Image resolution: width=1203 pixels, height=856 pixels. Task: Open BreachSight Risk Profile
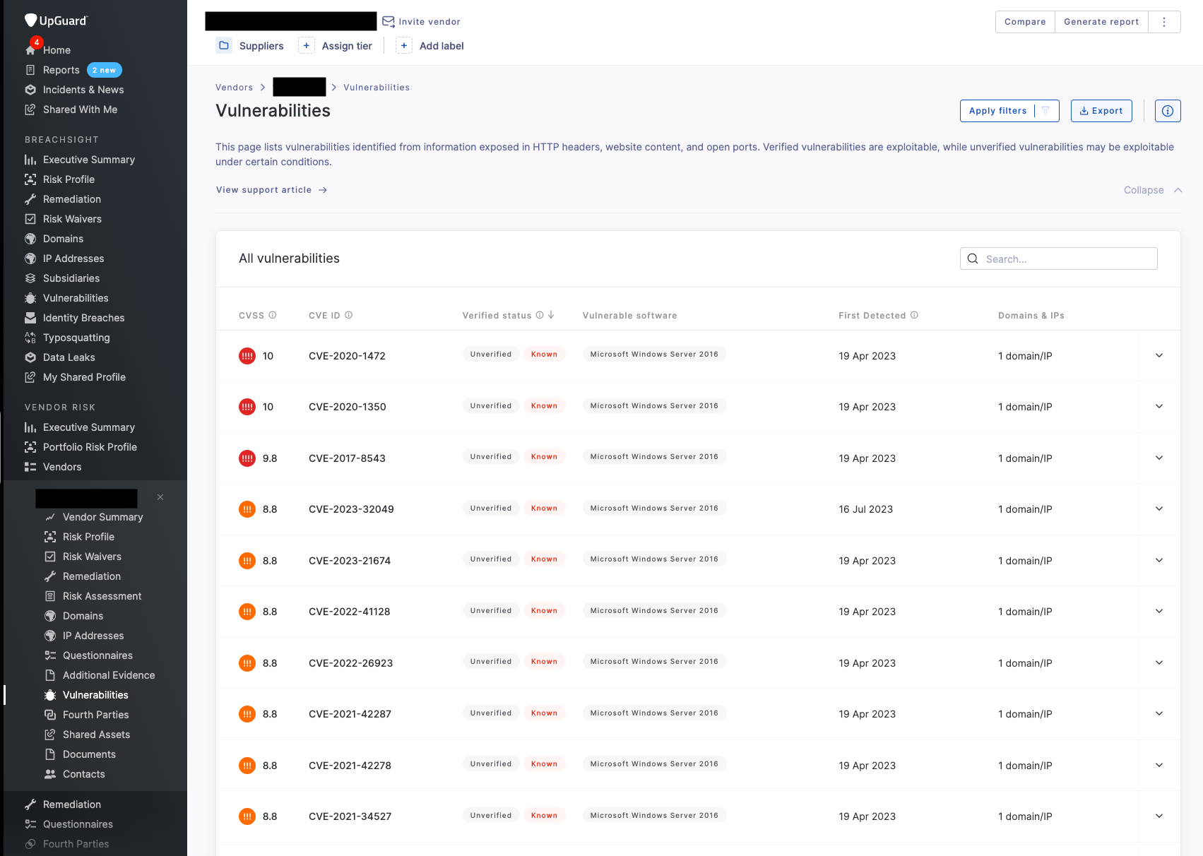69,179
